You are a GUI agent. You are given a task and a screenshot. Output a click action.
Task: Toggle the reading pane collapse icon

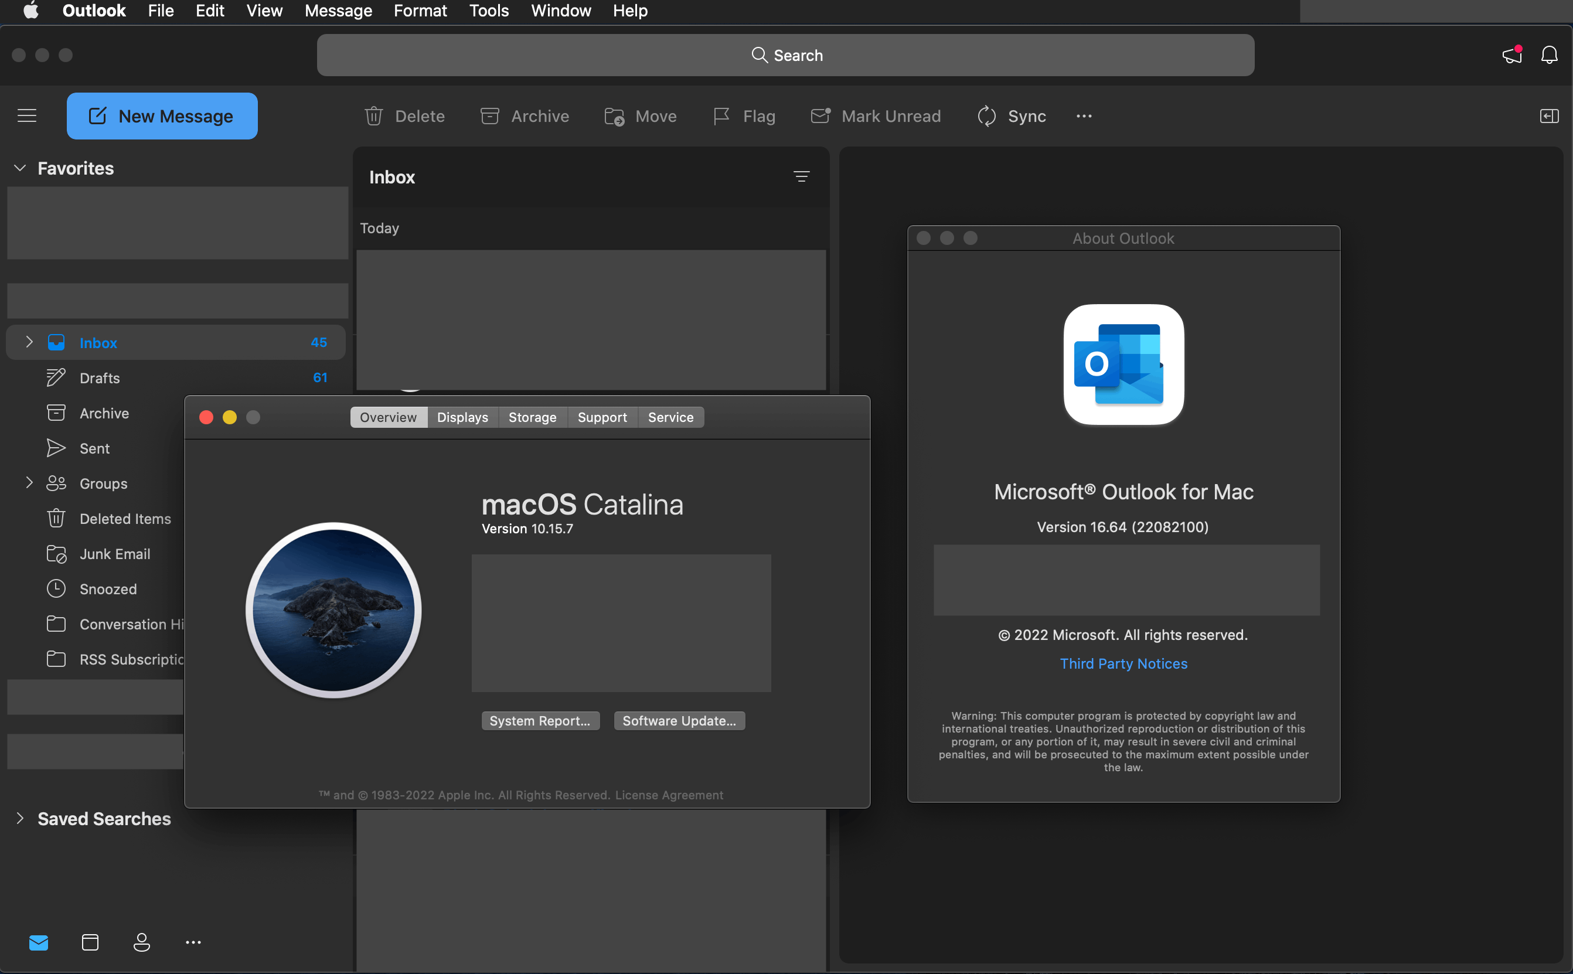(1549, 116)
